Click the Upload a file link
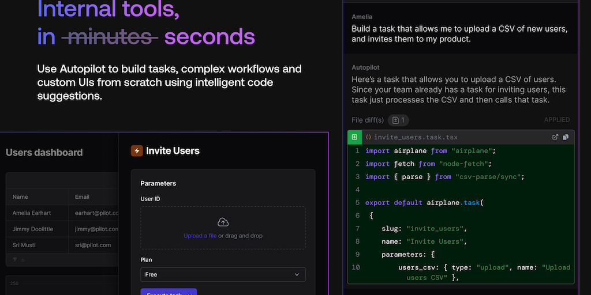The width and height of the screenshot is (591, 295). pyautogui.click(x=200, y=236)
